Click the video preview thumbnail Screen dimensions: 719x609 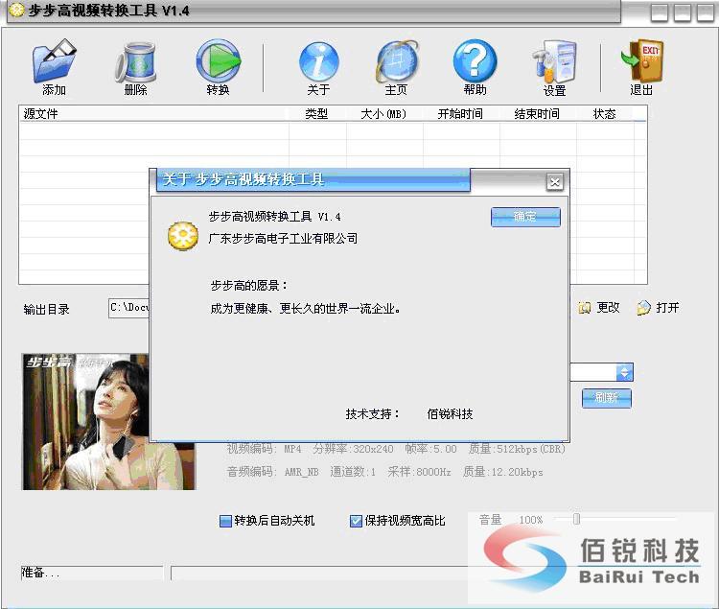[x=108, y=421]
